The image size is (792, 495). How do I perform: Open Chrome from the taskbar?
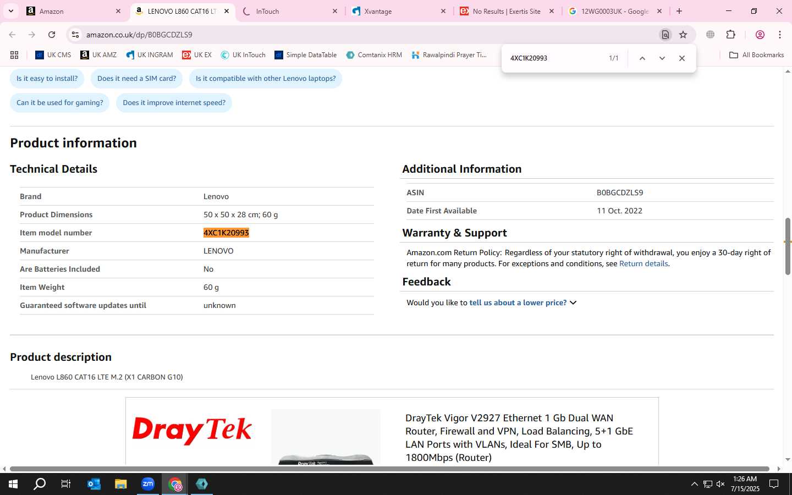click(175, 484)
